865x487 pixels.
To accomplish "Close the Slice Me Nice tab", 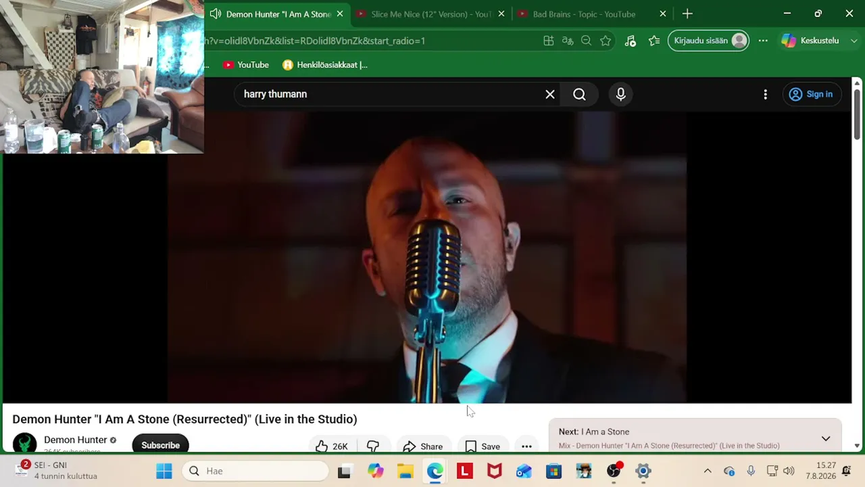I will [501, 14].
